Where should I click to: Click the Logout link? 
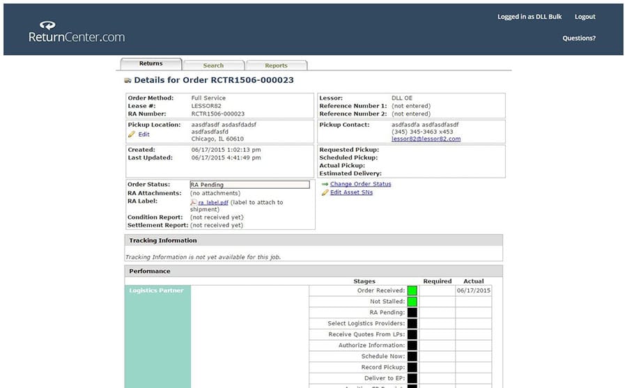click(585, 17)
